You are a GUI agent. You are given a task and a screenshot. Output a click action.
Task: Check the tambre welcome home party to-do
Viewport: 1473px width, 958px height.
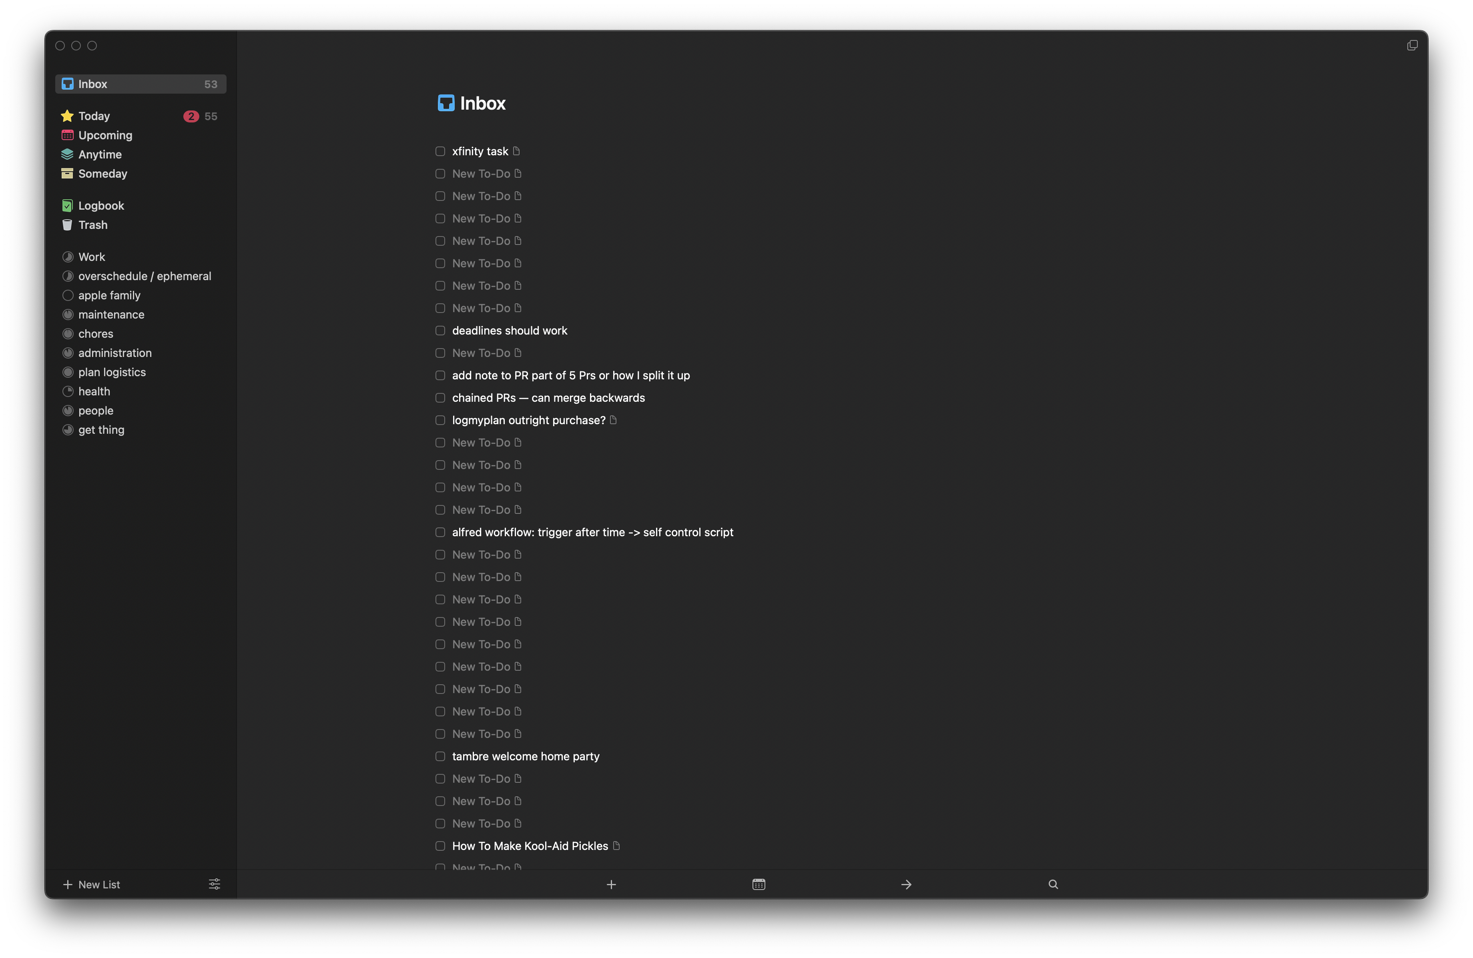[440, 756]
